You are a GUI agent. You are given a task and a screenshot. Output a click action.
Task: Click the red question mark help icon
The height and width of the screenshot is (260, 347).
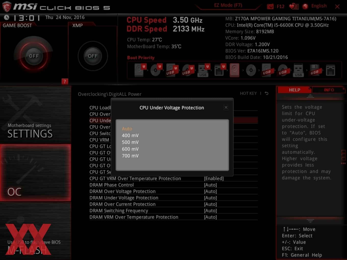coord(65,82)
